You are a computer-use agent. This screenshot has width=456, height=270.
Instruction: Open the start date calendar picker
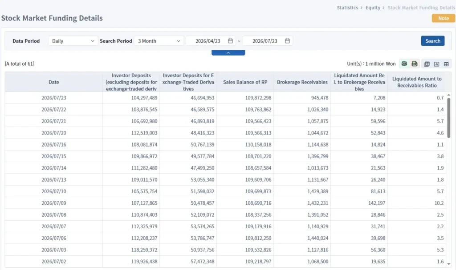pos(230,41)
